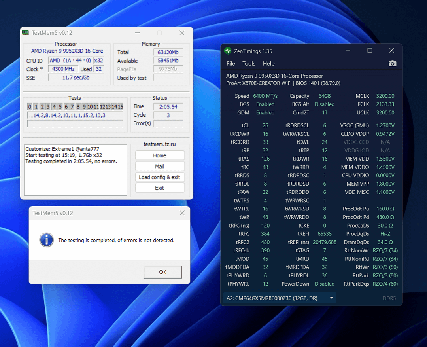The height and width of the screenshot is (347, 427).
Task: Open the Tools menu in ZenTimings
Action: point(249,64)
